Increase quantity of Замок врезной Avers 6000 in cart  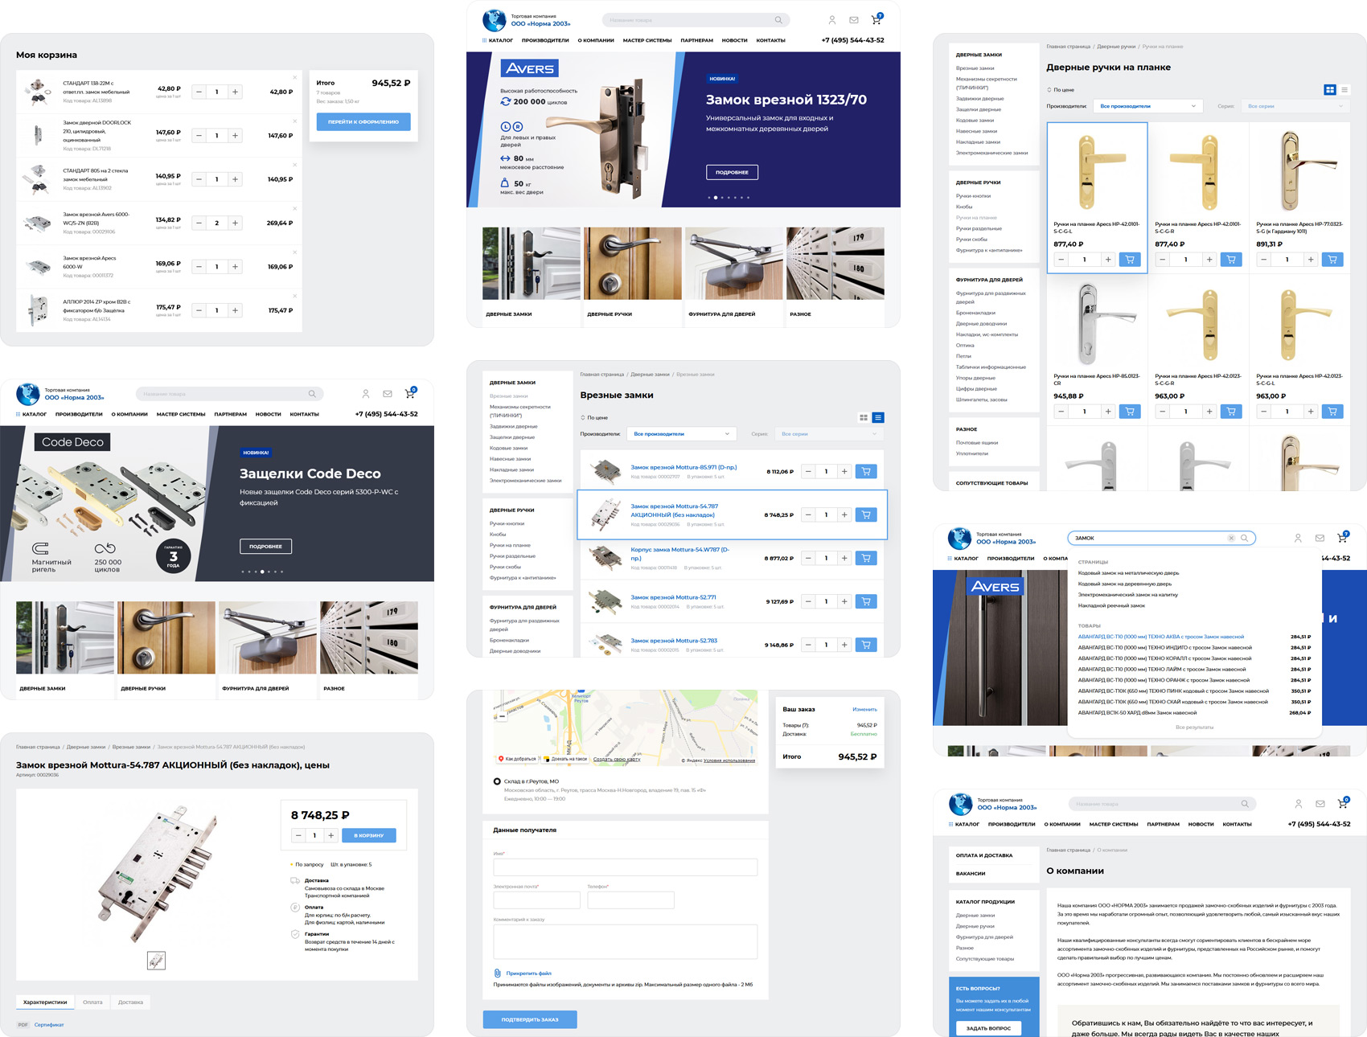[x=235, y=223]
